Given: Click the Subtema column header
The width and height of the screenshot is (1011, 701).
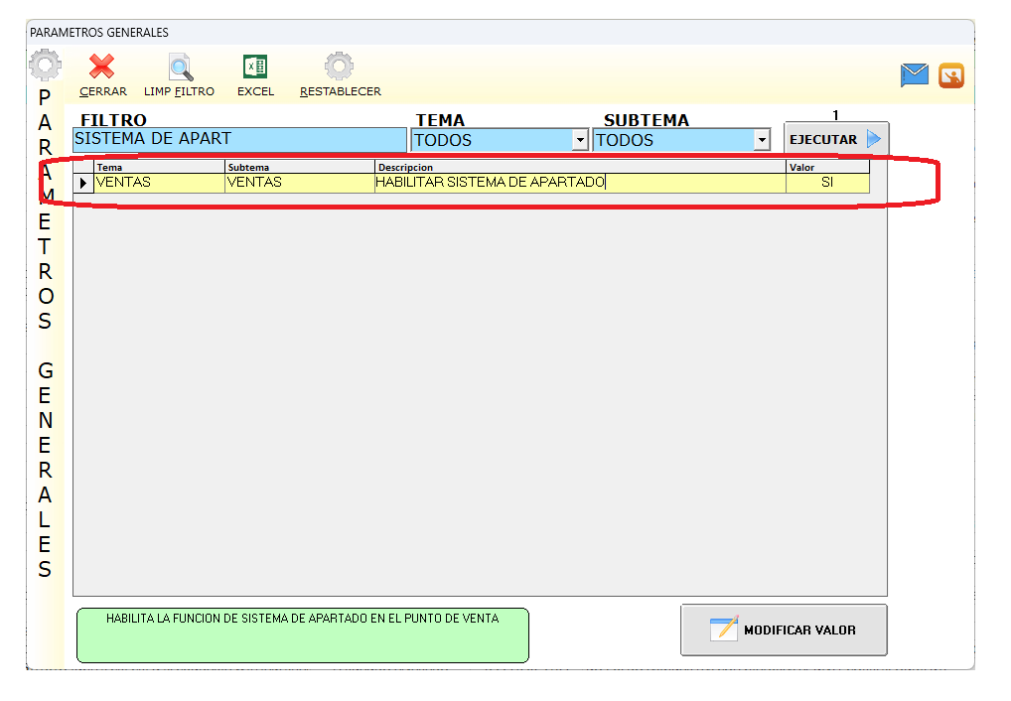Looking at the screenshot, I should click(x=299, y=167).
